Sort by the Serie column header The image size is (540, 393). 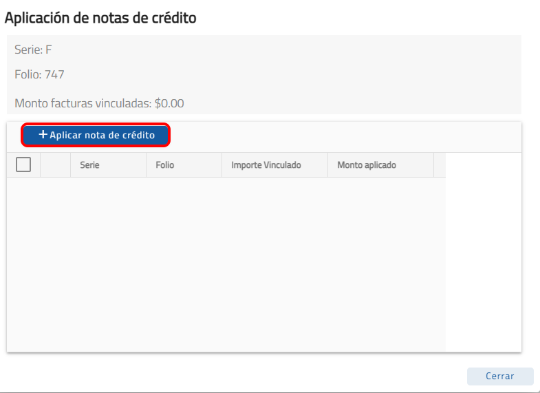(x=90, y=165)
